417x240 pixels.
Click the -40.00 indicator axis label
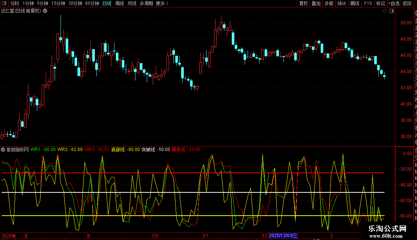click(x=405, y=185)
